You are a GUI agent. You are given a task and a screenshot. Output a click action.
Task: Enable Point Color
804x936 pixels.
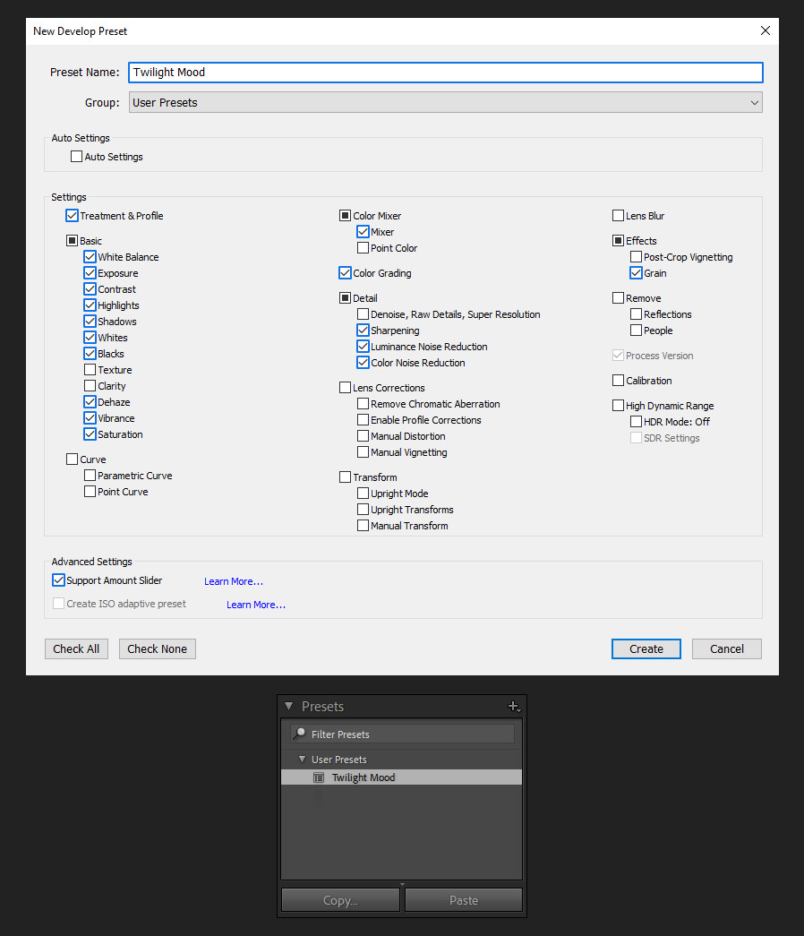point(363,248)
